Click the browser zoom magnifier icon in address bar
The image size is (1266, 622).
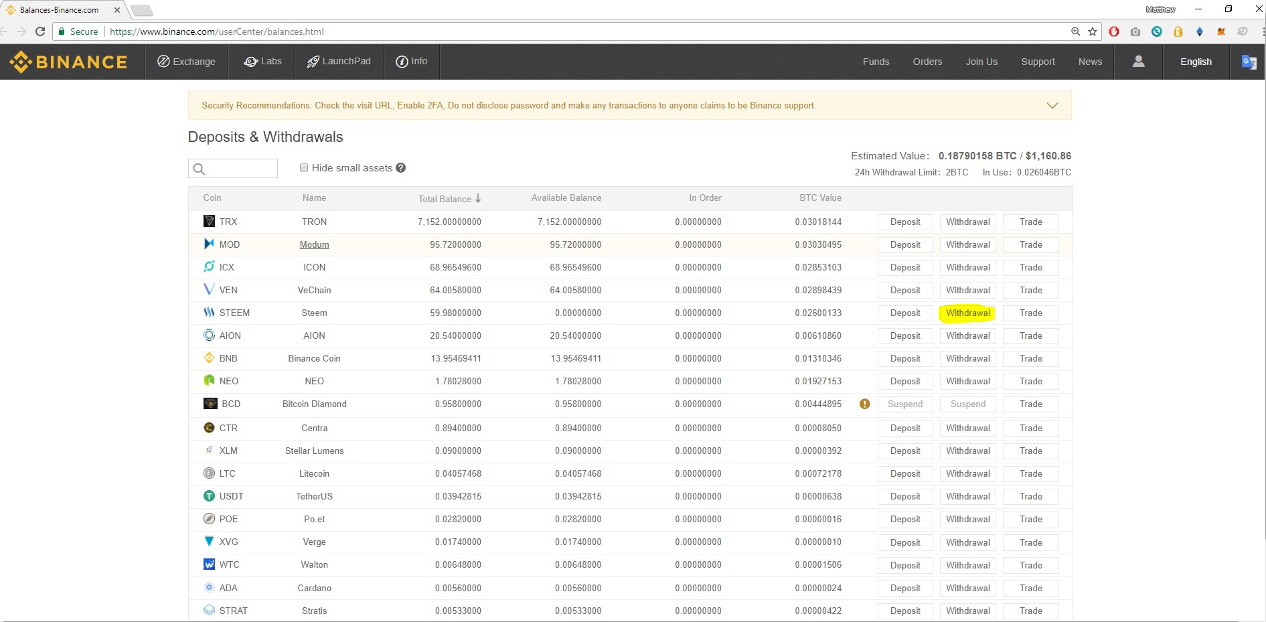coord(1075,31)
